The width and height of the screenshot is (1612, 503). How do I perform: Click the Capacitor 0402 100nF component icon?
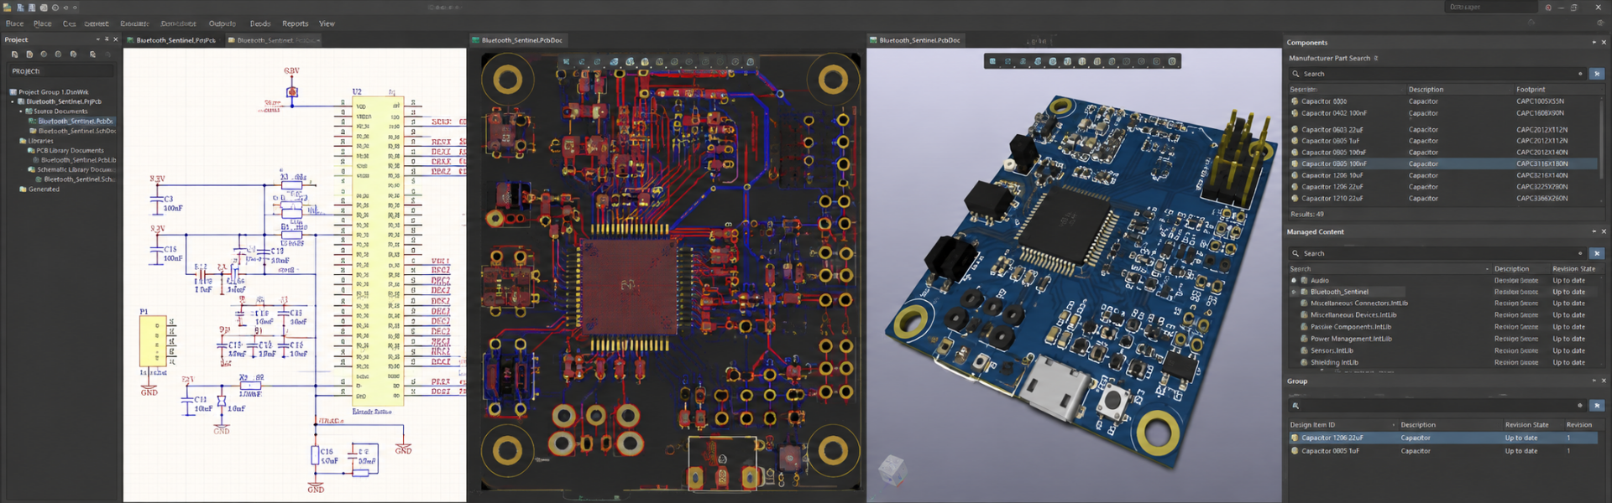tap(1295, 113)
